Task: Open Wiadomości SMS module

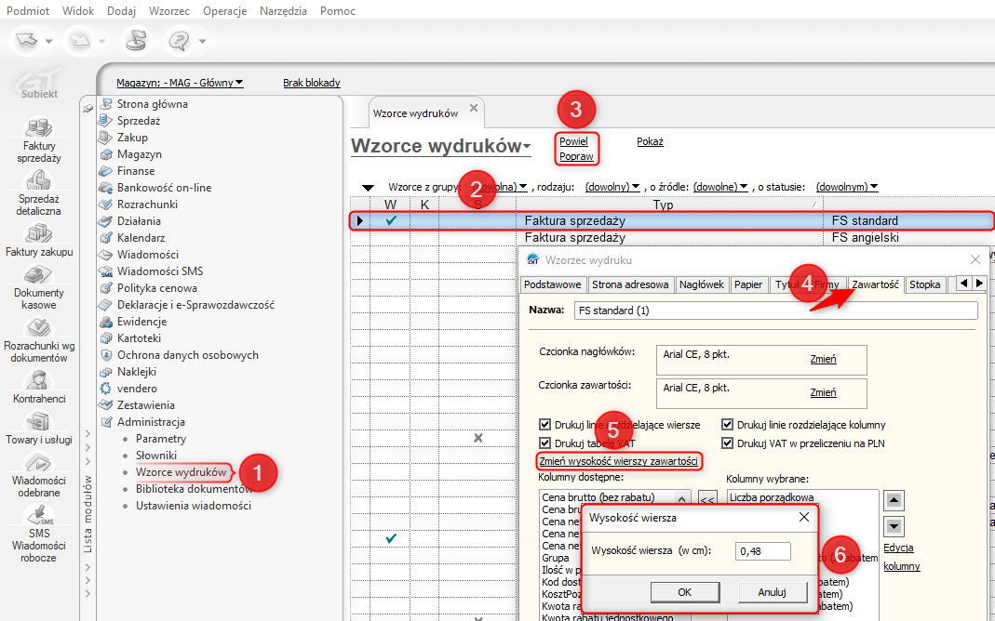Action: (160, 271)
